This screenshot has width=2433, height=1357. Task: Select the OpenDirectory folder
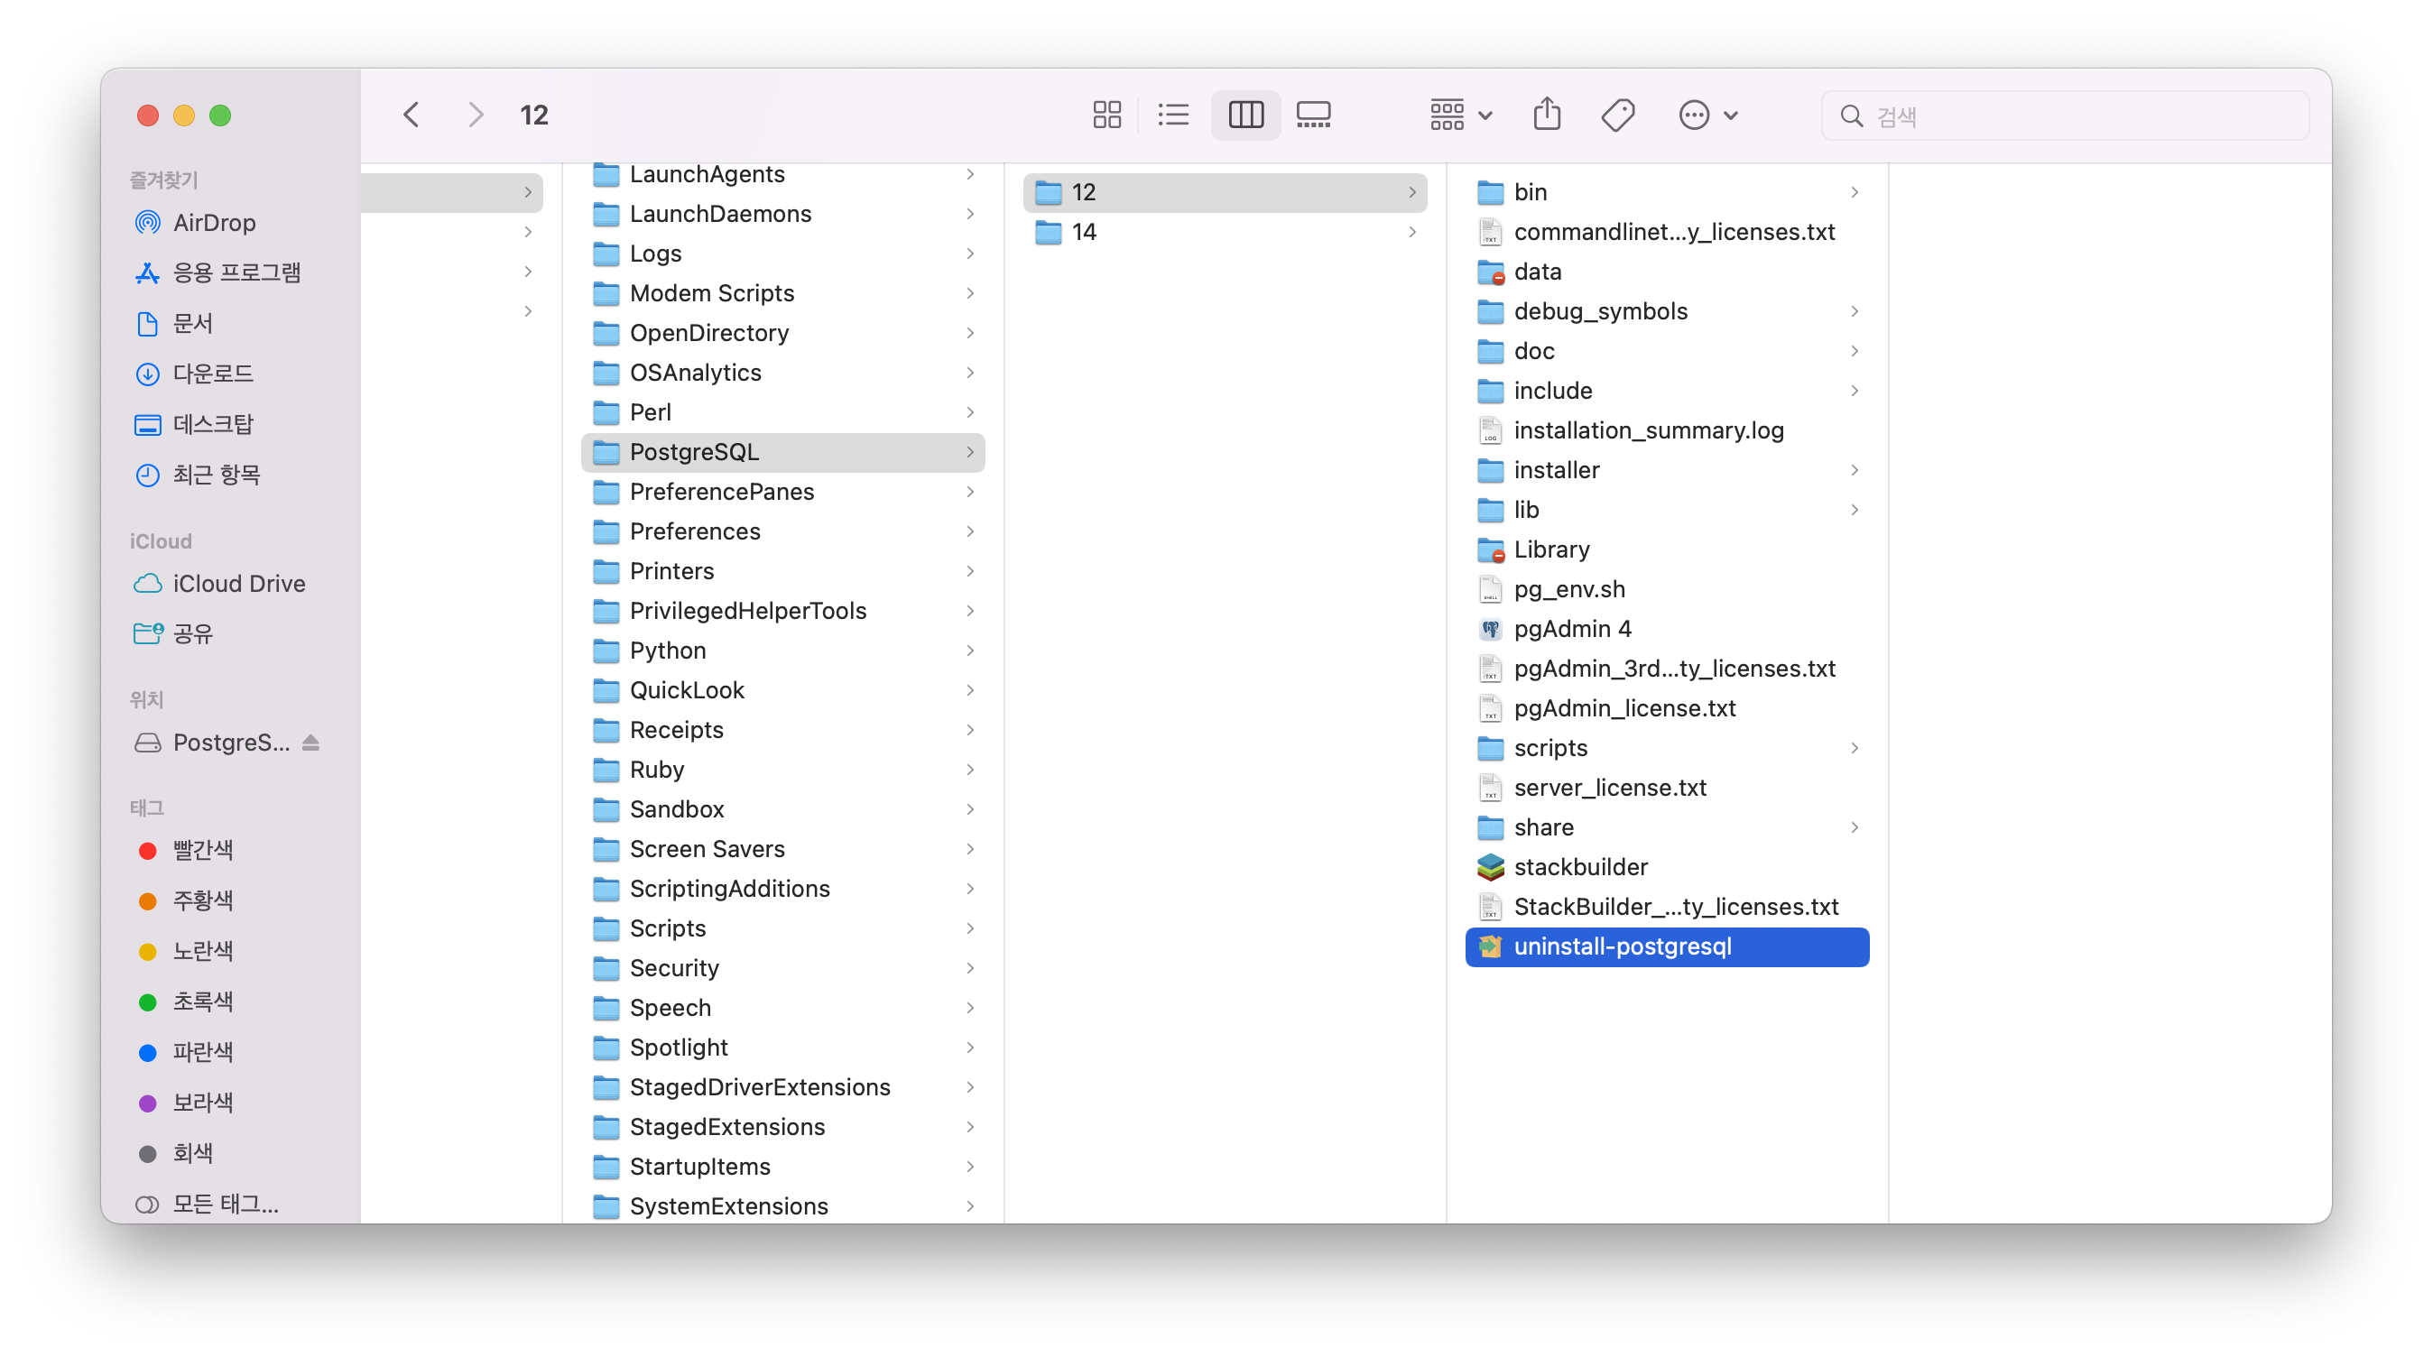(x=783, y=333)
